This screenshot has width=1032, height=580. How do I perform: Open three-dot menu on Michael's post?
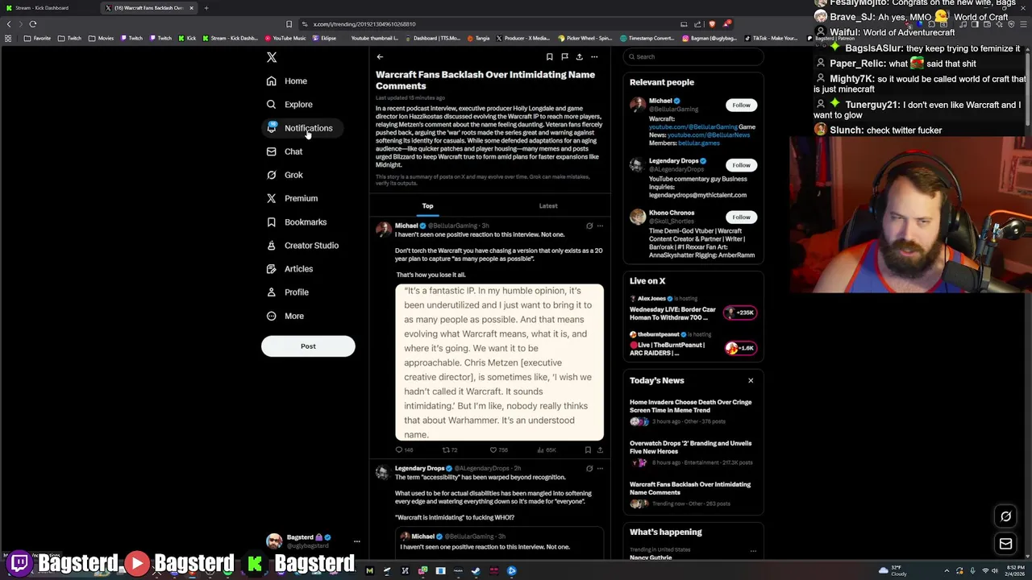(600, 226)
